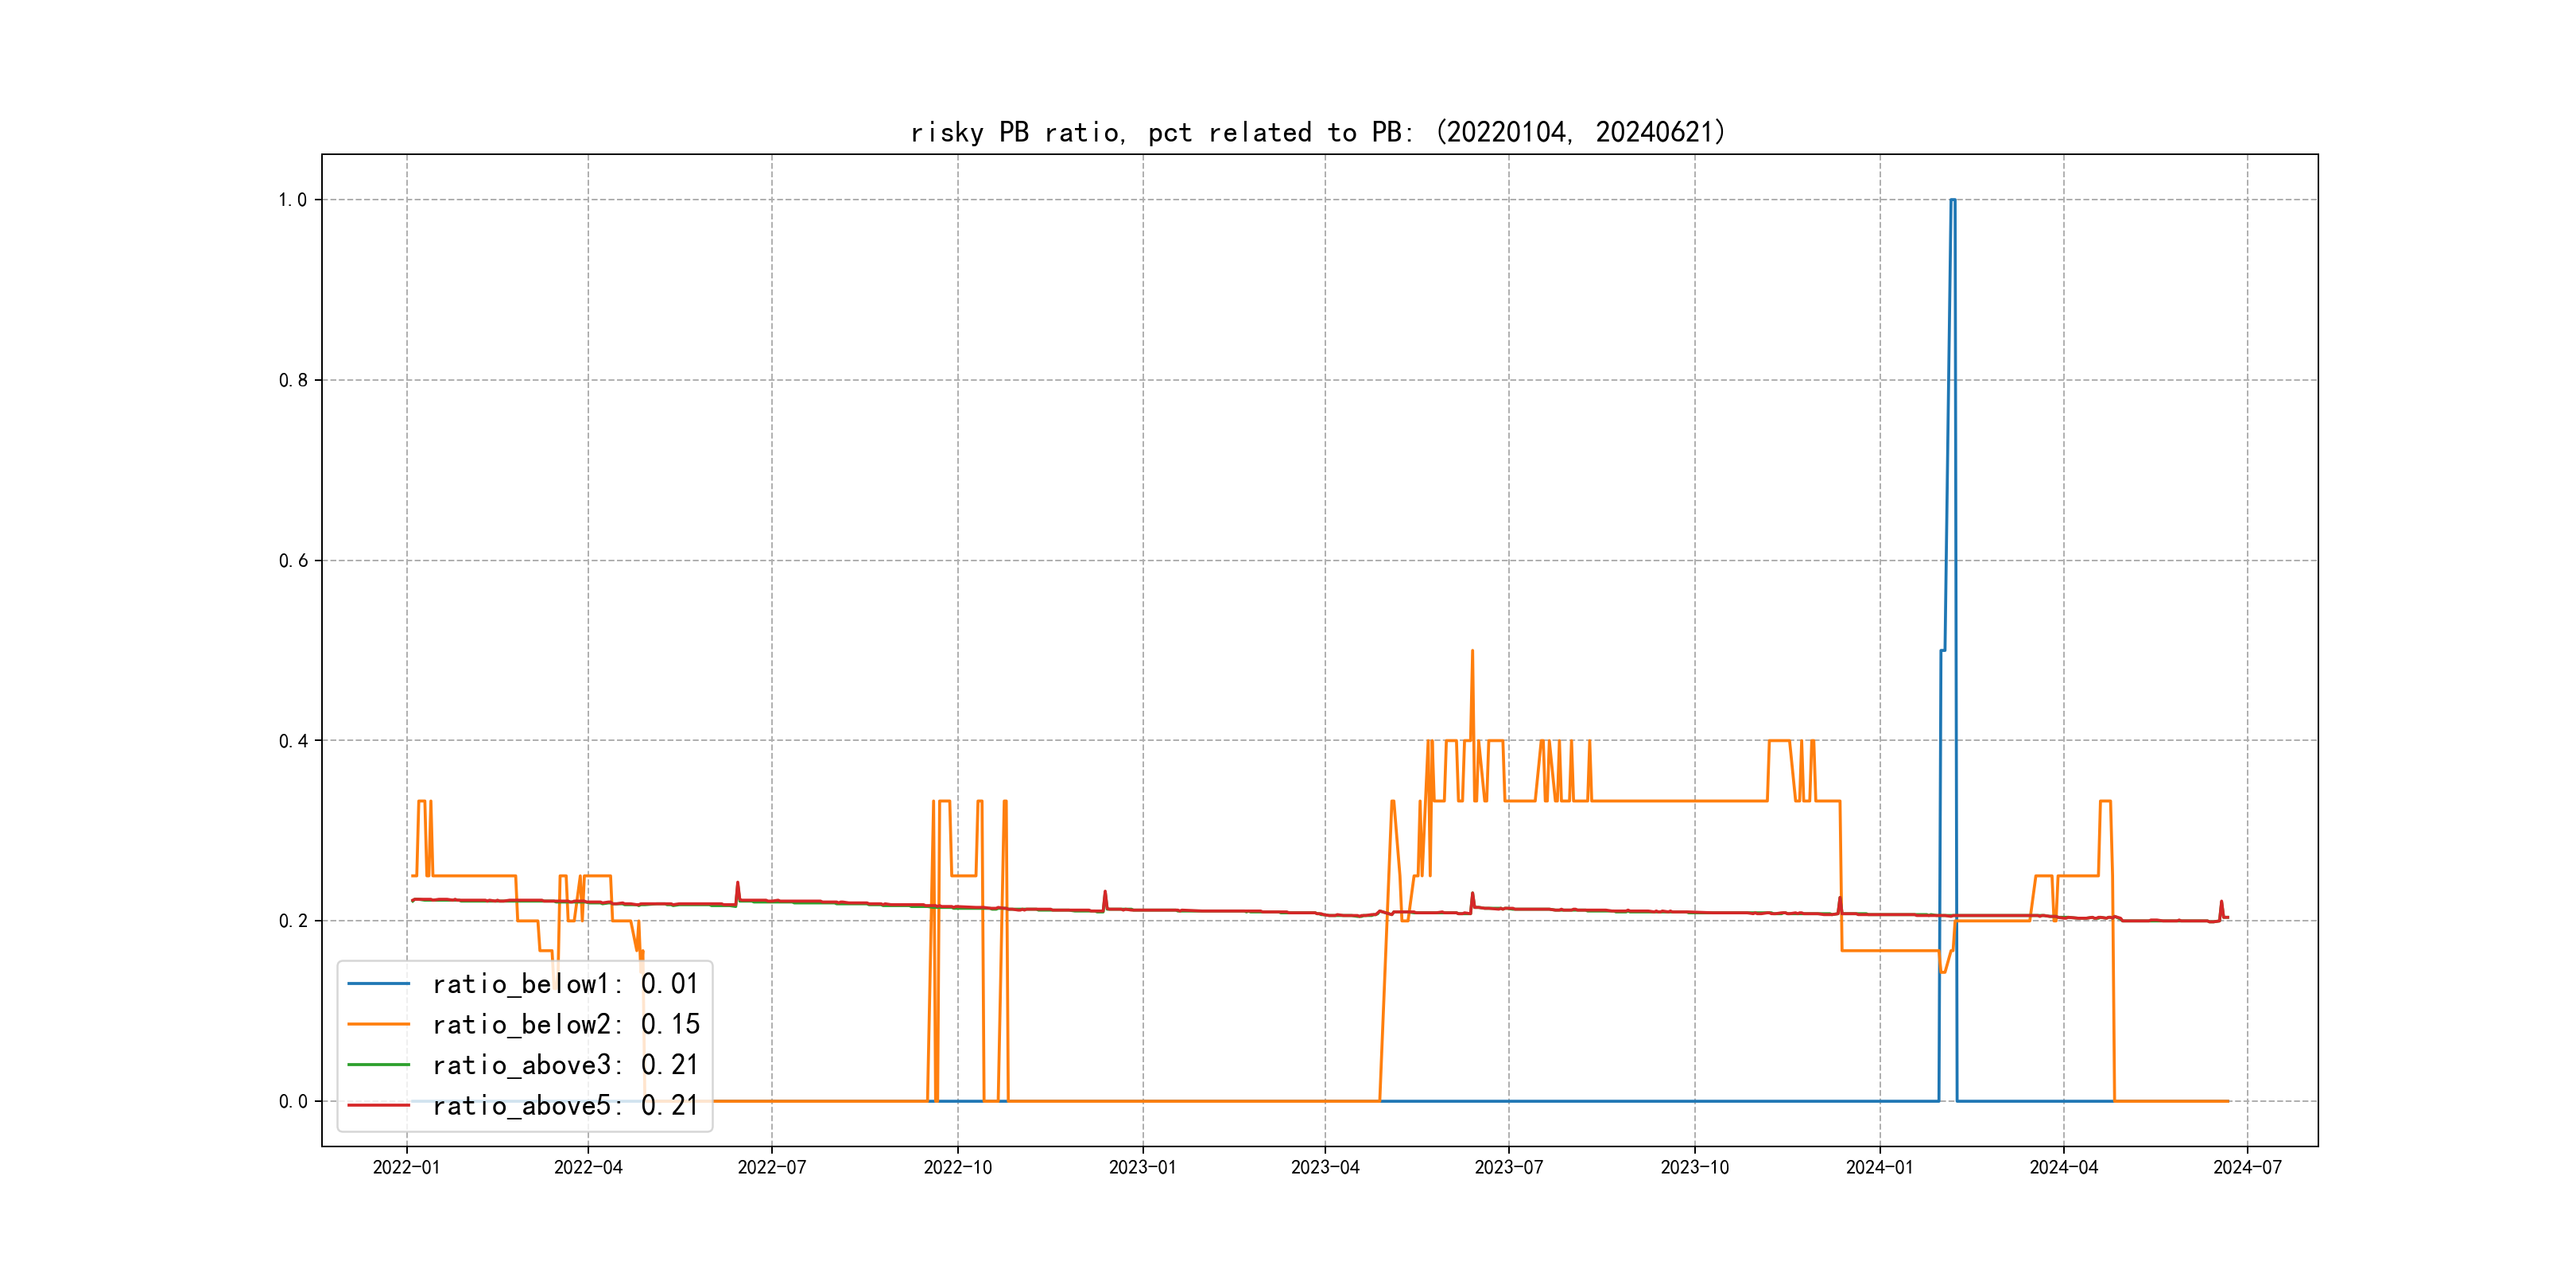Click the 'ratio_above5: 0.21' legend label
Screen dimensions: 2576x1288
(x=565, y=1105)
